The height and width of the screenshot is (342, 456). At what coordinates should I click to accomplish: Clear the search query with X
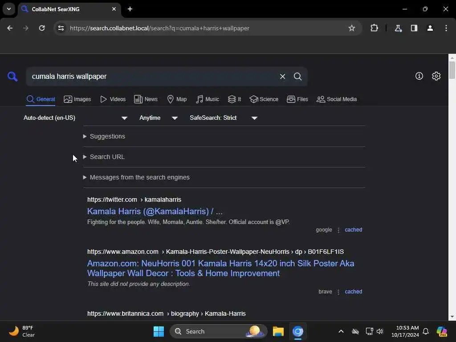(x=282, y=77)
